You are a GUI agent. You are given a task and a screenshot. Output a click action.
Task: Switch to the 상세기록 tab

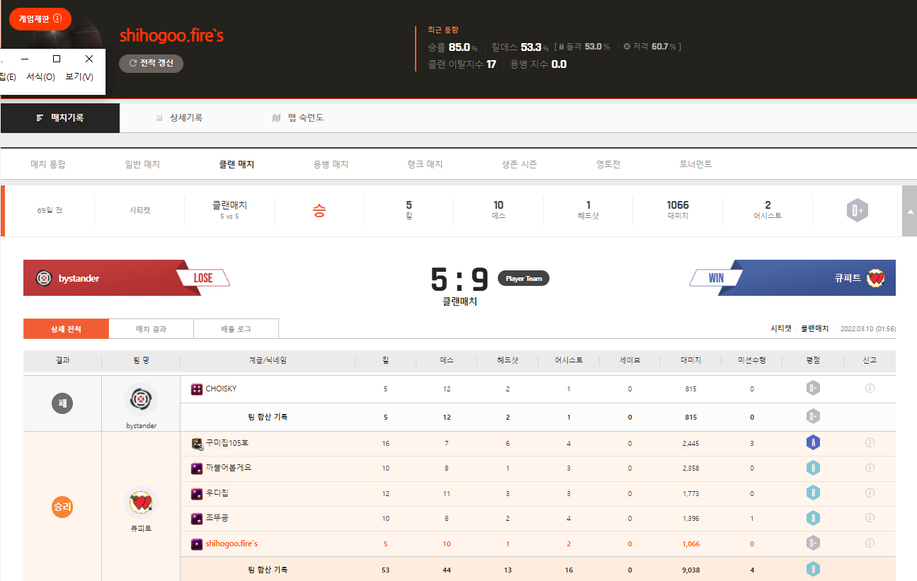click(x=179, y=117)
